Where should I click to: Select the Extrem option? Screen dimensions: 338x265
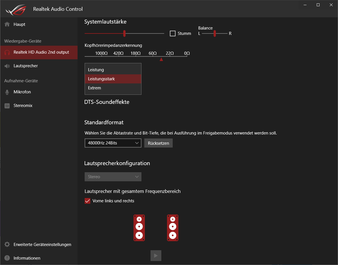pos(113,88)
